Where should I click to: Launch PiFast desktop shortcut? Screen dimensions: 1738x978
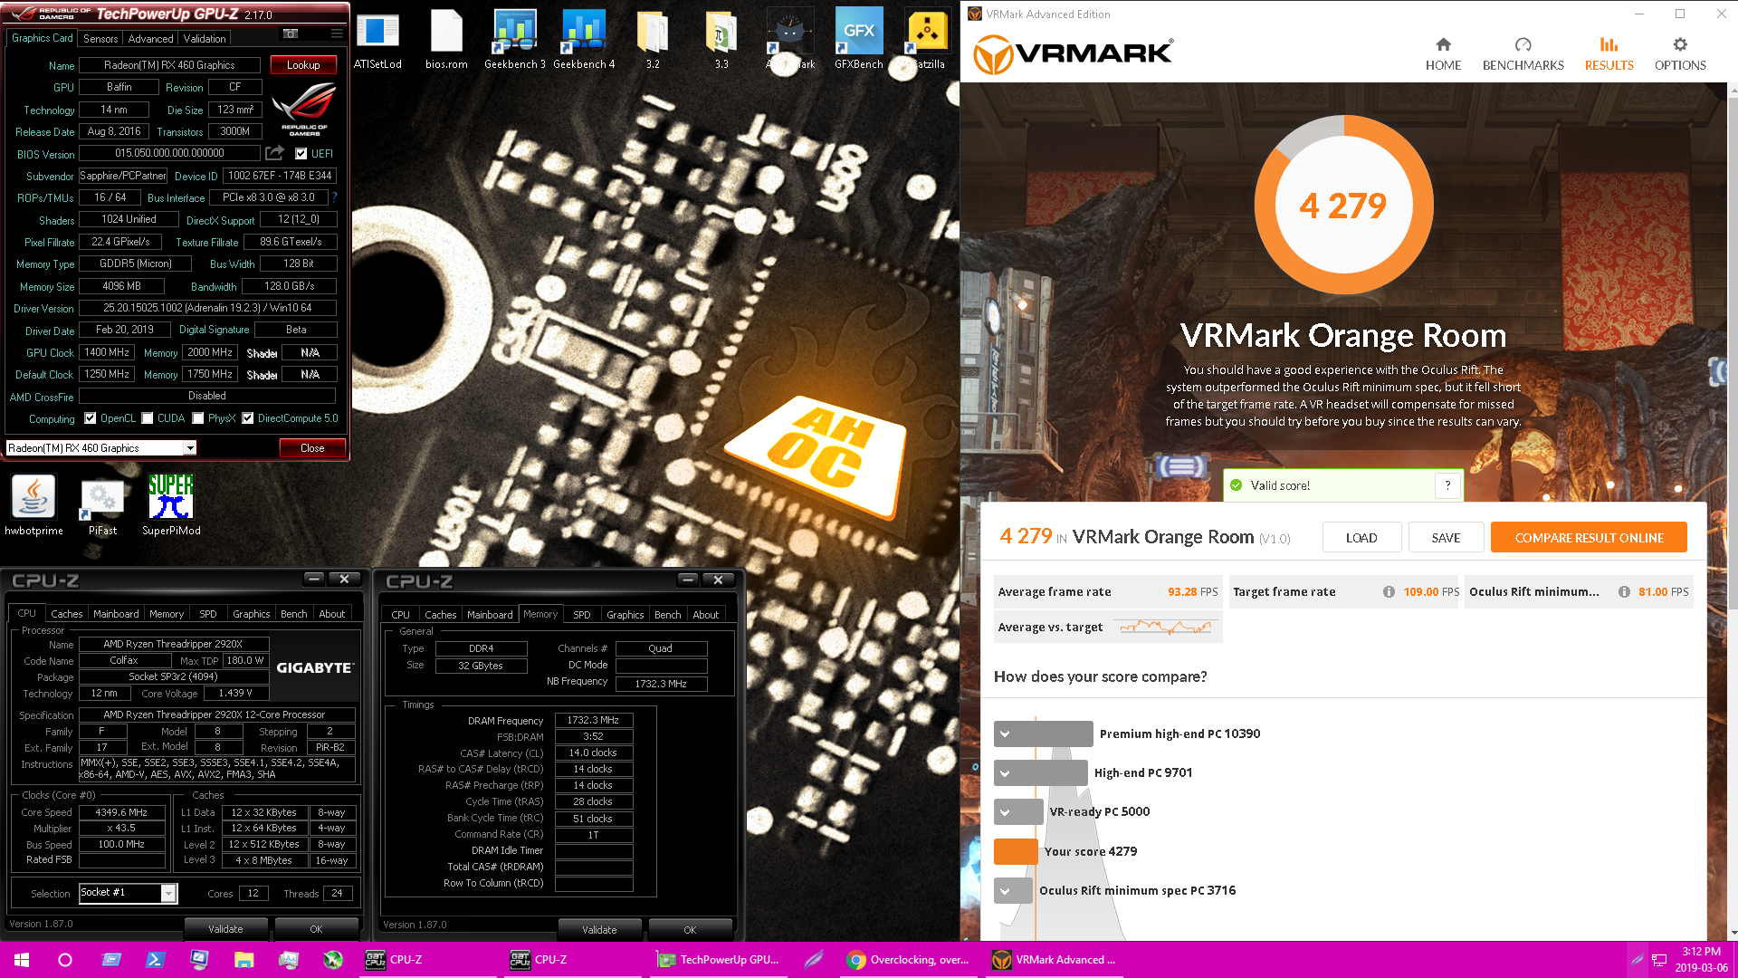102,505
